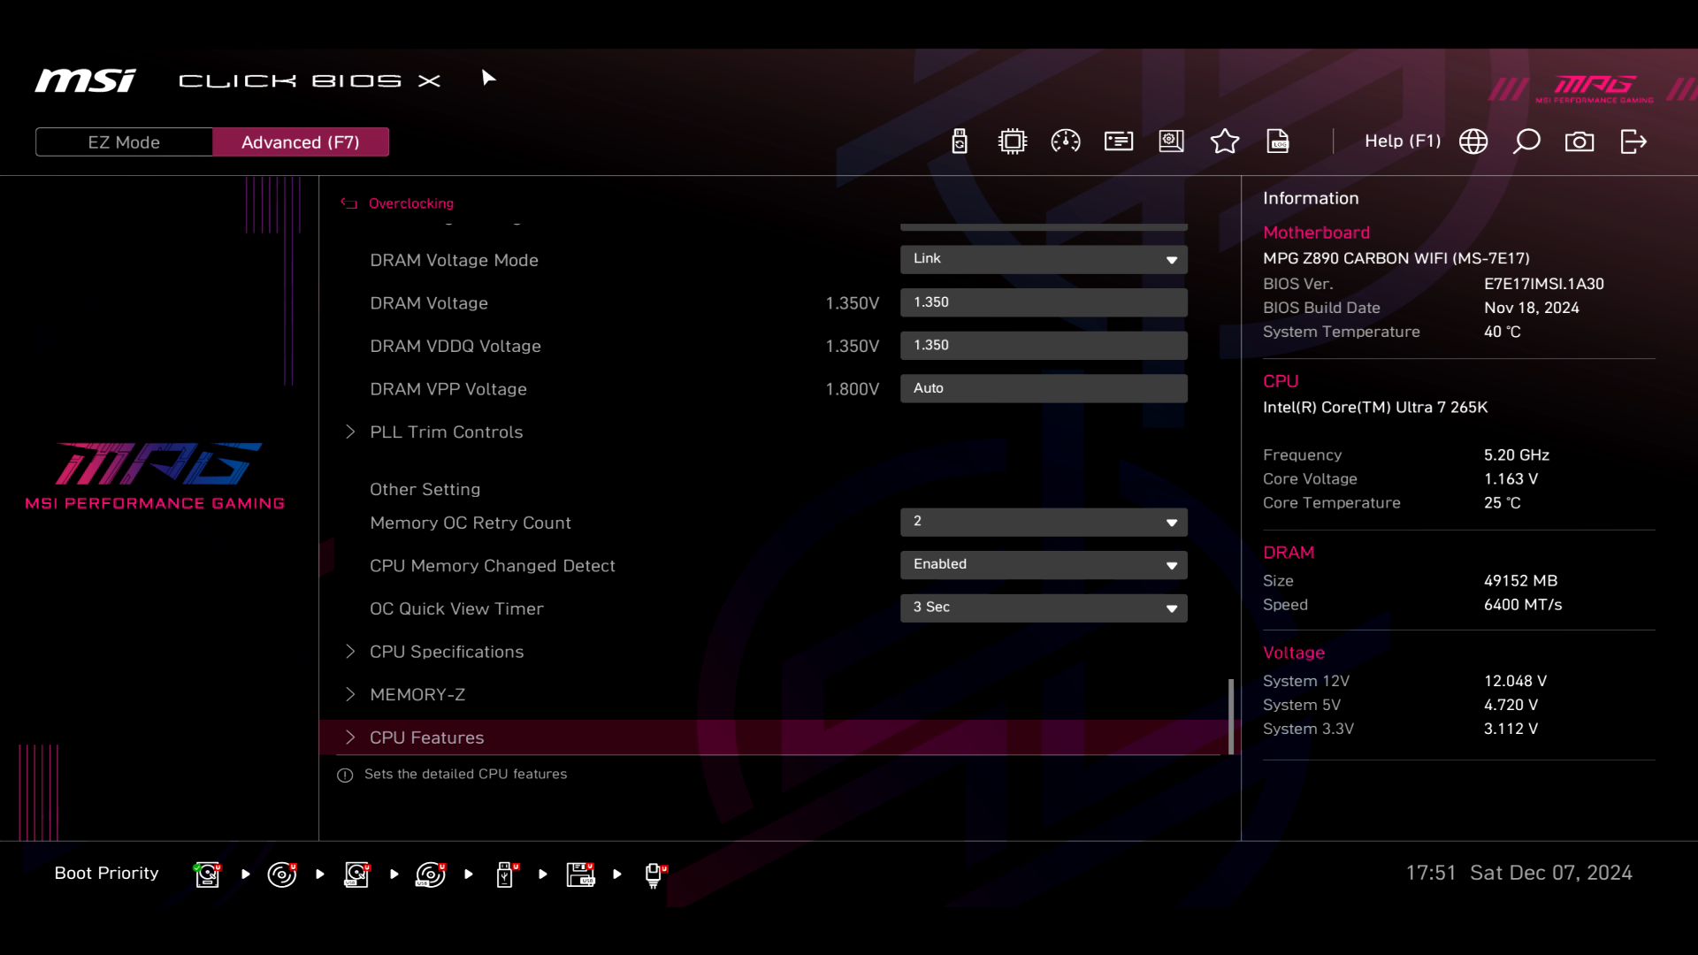Click Help (F1) button
1698x955 pixels.
click(1403, 141)
